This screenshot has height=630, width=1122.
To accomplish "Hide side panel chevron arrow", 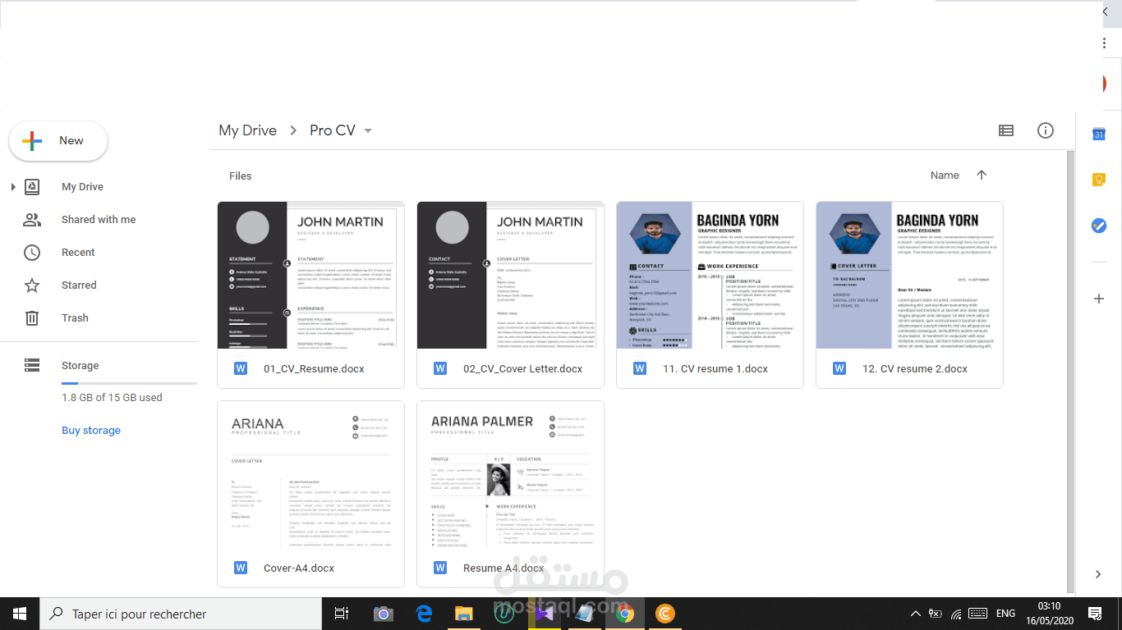I will 1099,574.
